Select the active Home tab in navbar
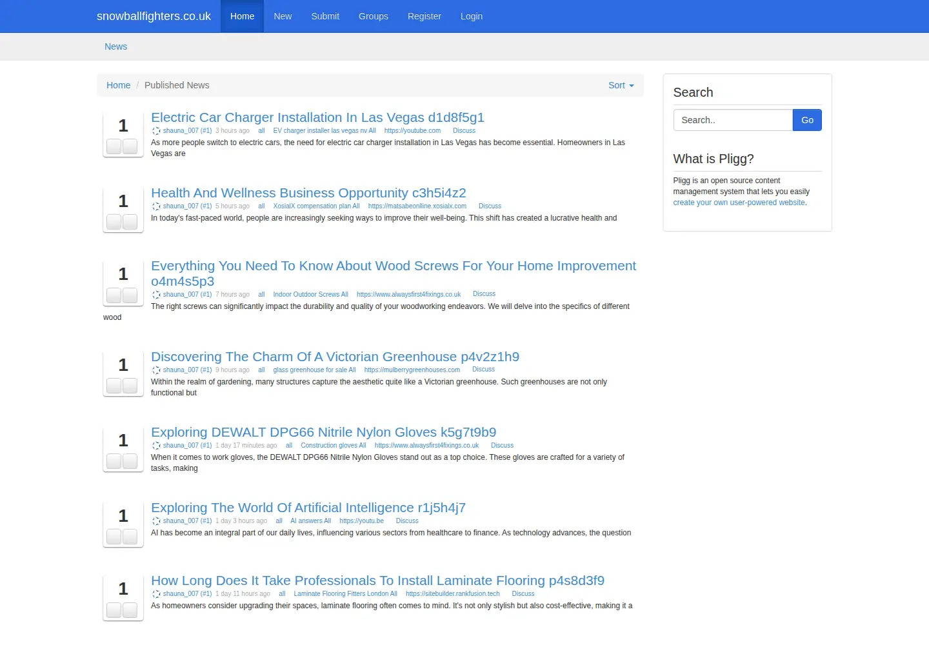Image resolution: width=929 pixels, height=645 pixels. coord(242,16)
